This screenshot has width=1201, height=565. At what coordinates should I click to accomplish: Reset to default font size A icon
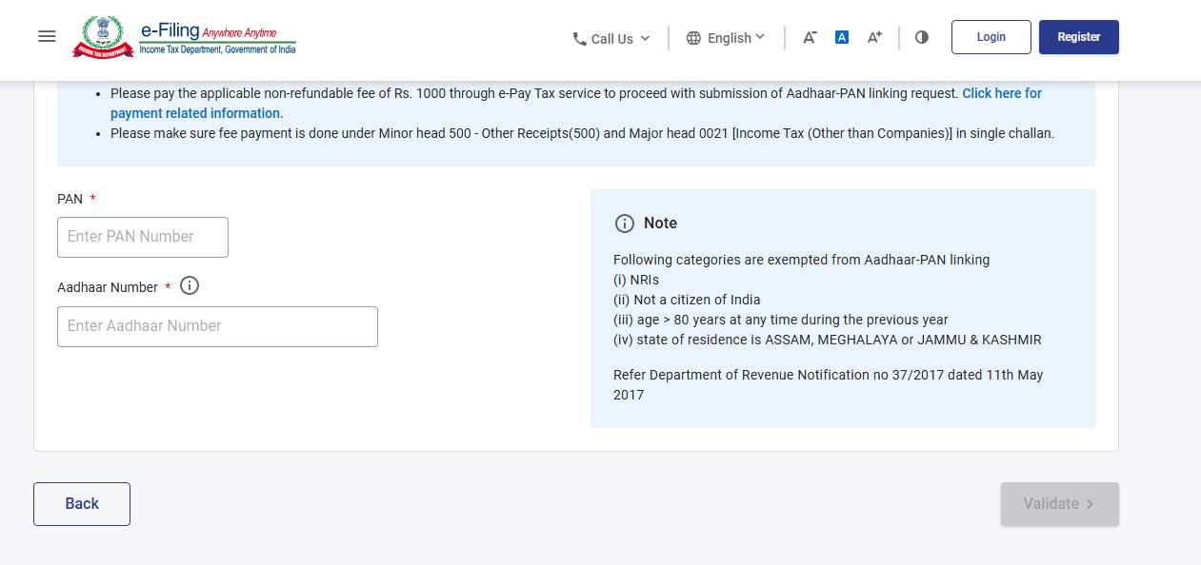point(842,37)
